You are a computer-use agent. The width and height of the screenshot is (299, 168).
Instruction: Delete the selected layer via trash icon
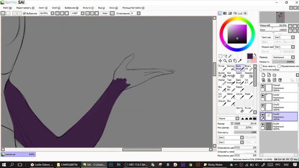coord(280,80)
